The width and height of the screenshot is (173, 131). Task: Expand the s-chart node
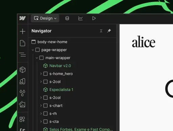(41, 106)
